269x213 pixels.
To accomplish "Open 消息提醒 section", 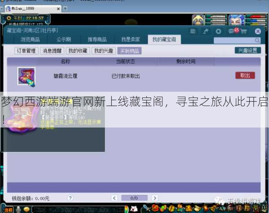I will [52, 51].
